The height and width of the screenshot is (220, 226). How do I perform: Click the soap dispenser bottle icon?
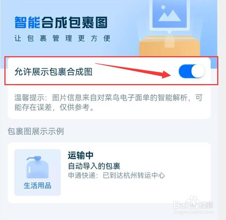(37, 167)
